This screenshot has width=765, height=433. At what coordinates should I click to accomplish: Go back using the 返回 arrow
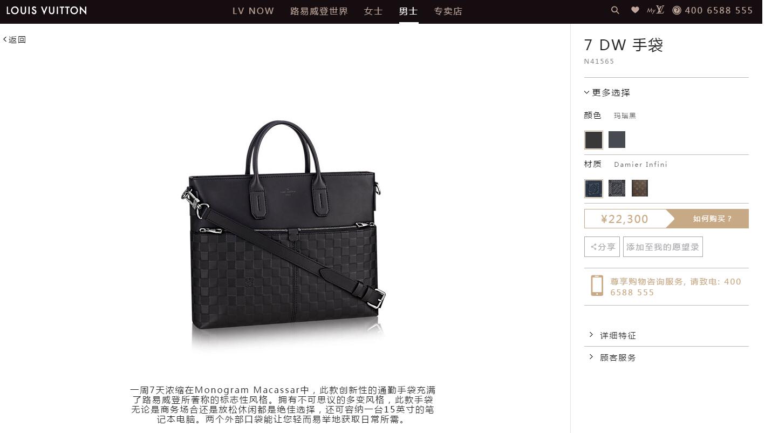point(15,39)
